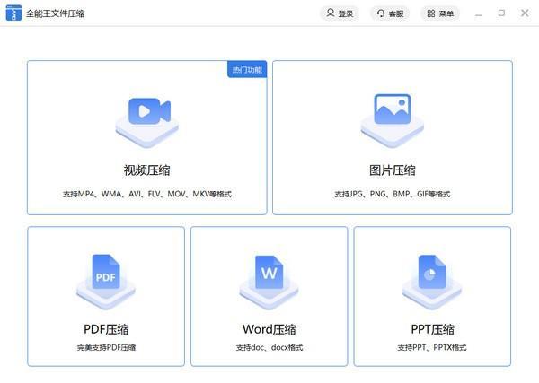Click text 支持MP4、WMA、AVI、FLV、MOV、MKV等格式
This screenshot has width=539, height=383.
[147, 194]
